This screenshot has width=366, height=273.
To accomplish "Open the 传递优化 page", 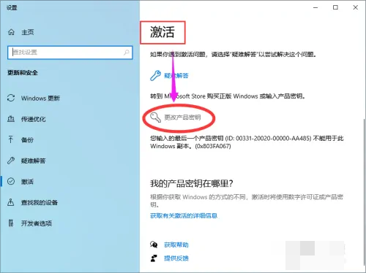I will point(34,119).
